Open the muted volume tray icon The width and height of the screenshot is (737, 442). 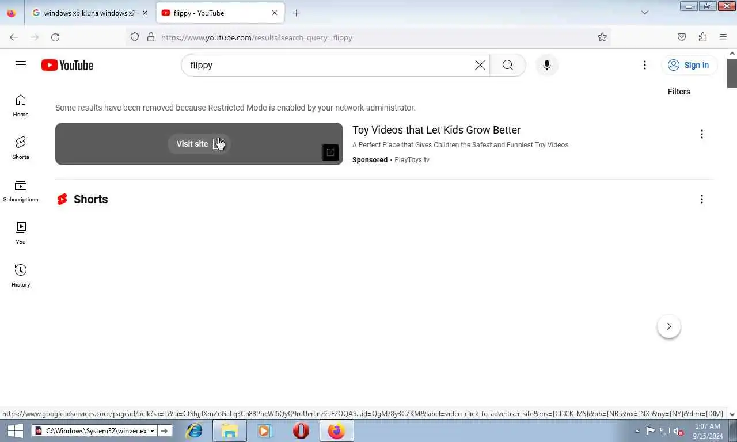[679, 431]
